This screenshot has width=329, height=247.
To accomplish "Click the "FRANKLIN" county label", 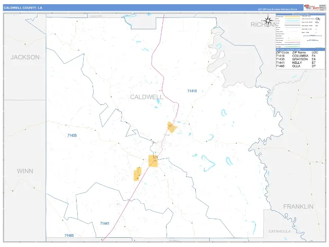I will pos(298,207).
